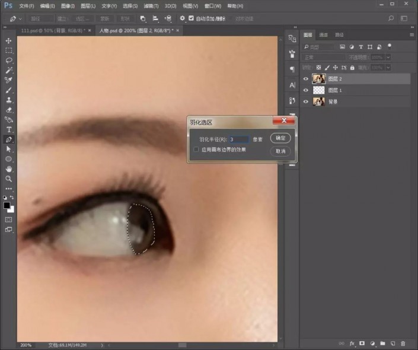Select the Rectangular Marquee tool
418x350 pixels.
coord(8,50)
